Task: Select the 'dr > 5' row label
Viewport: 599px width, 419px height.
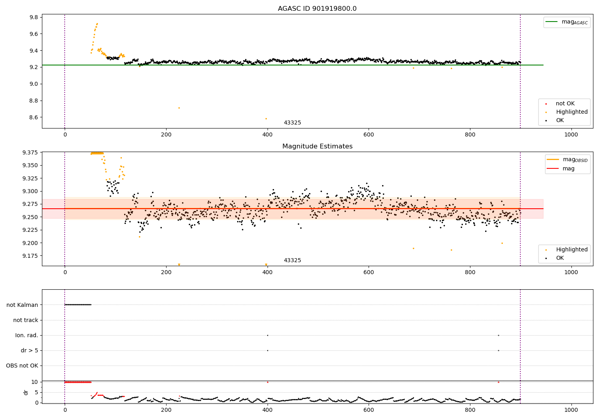Action: 30,350
